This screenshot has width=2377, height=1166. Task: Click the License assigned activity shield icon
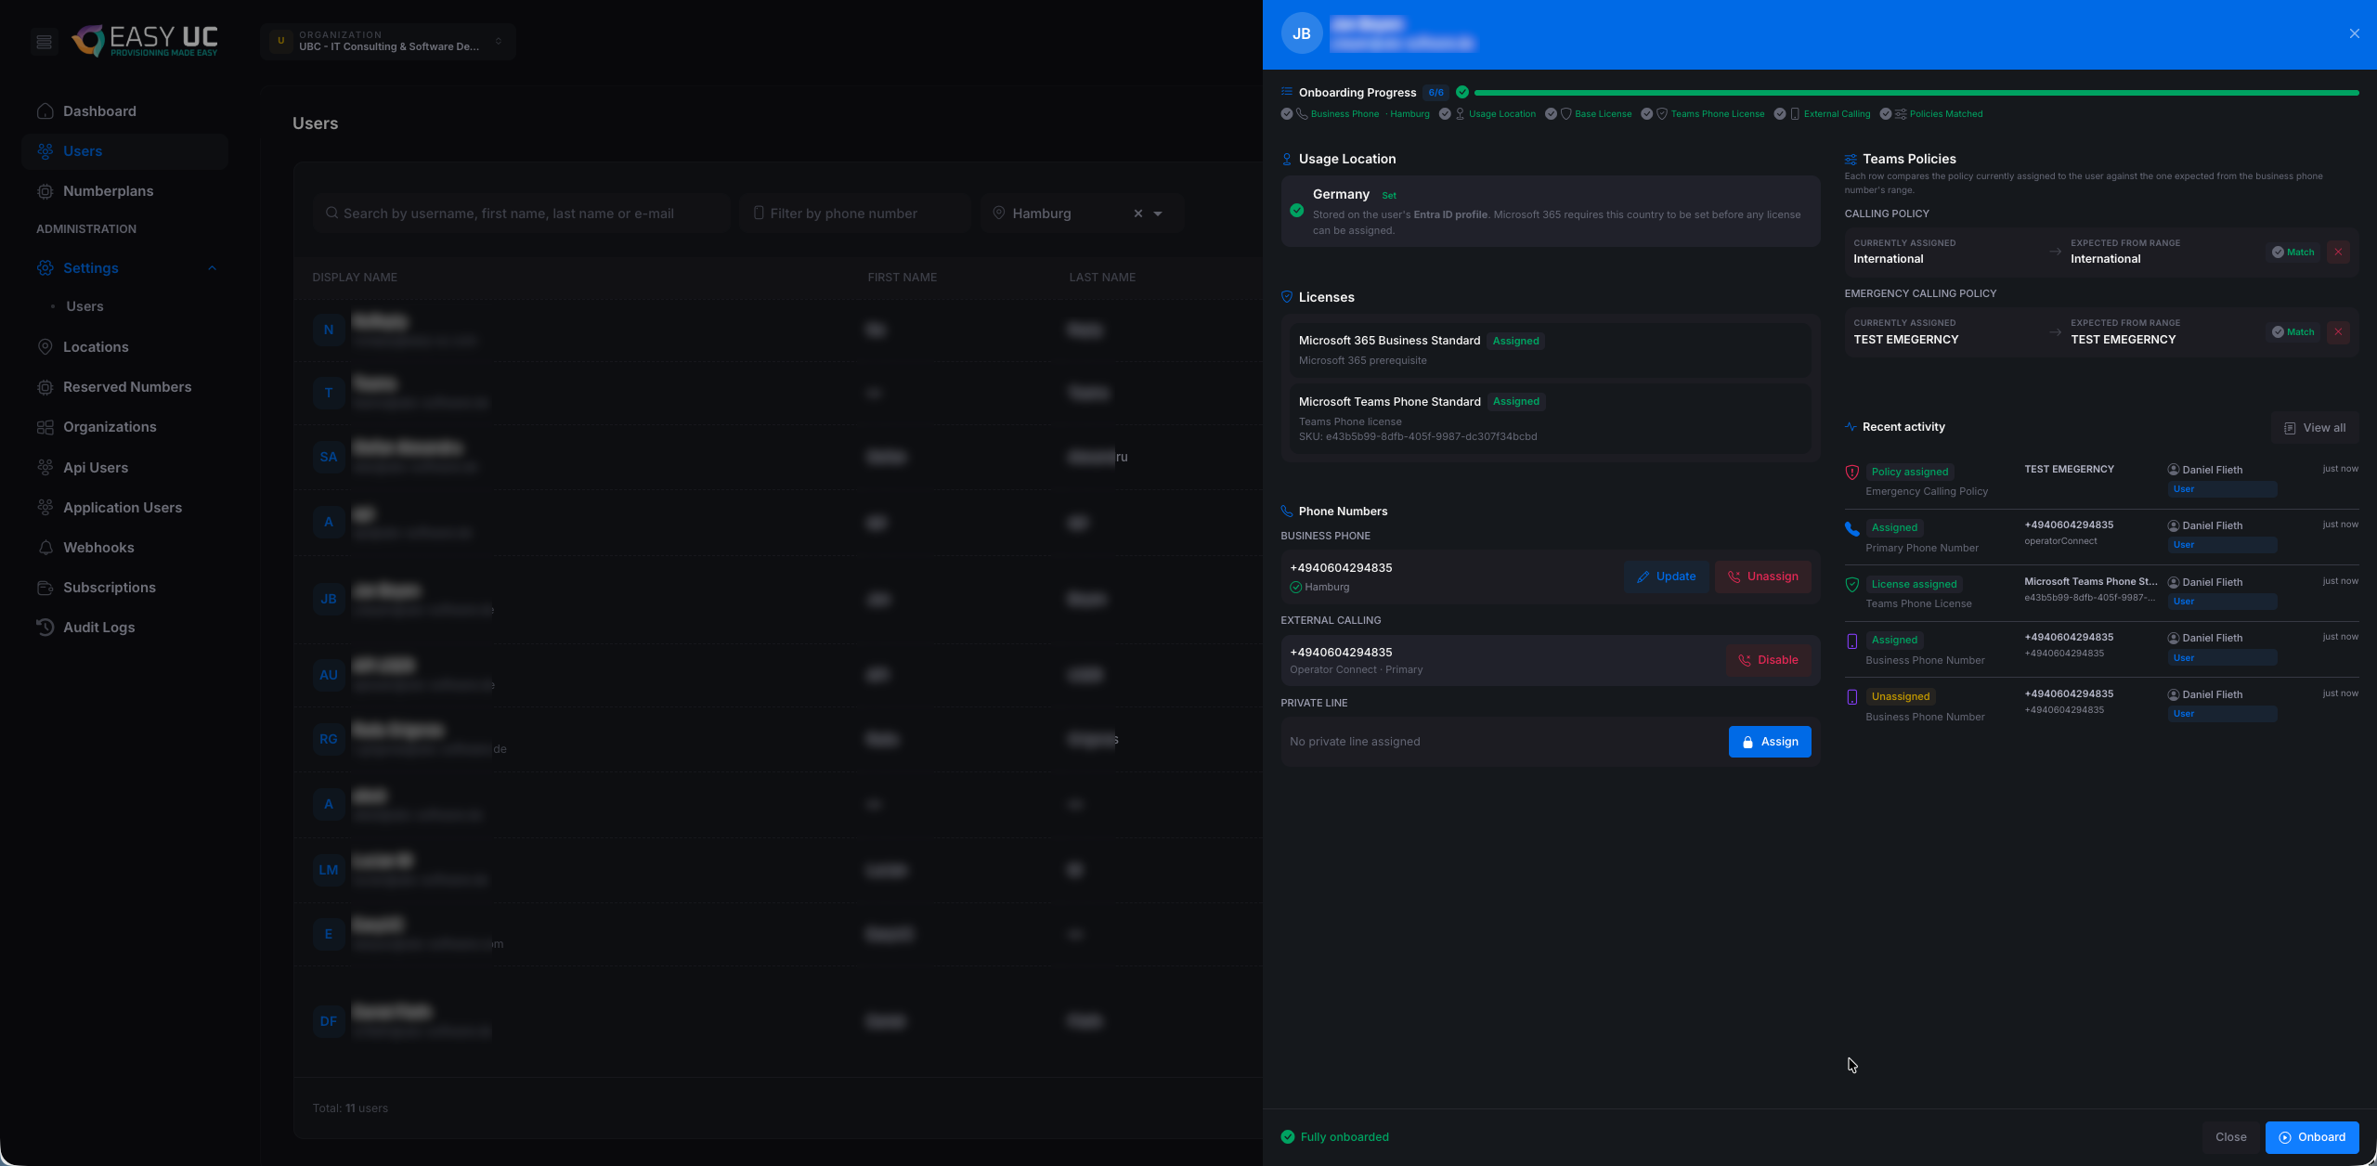pos(1851,585)
